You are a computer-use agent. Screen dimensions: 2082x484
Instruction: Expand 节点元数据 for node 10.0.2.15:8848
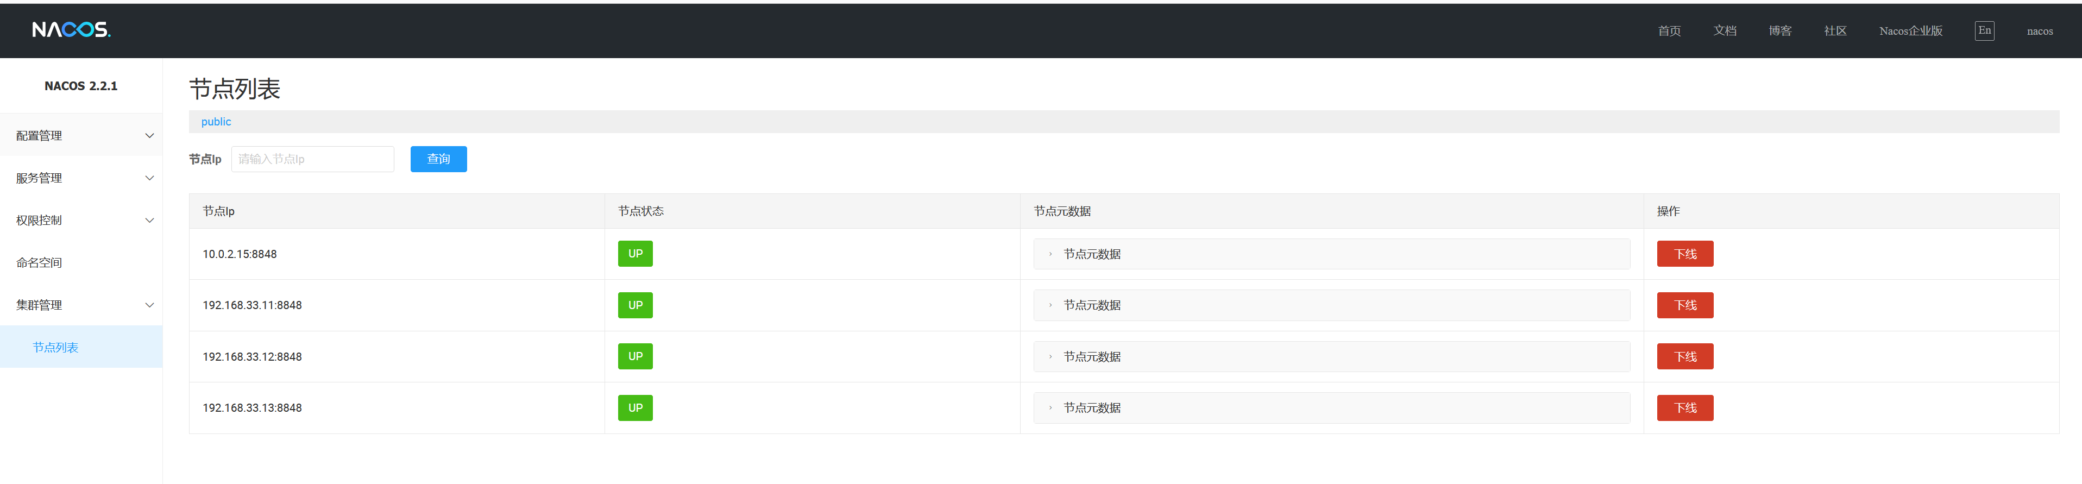(x=1091, y=254)
